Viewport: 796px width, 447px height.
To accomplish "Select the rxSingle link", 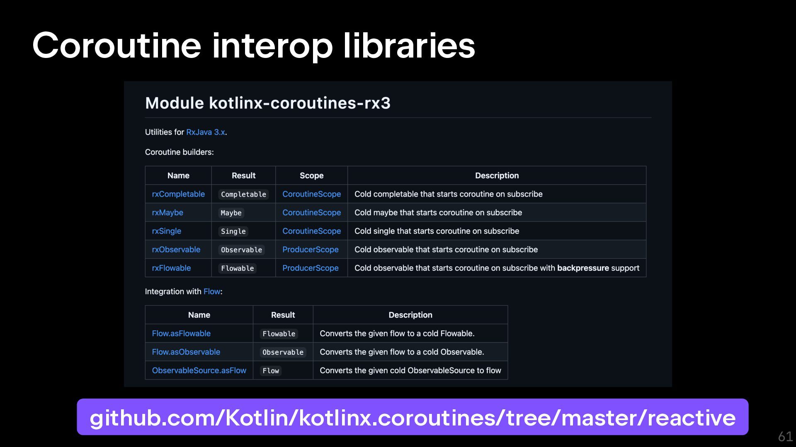I will (x=166, y=231).
